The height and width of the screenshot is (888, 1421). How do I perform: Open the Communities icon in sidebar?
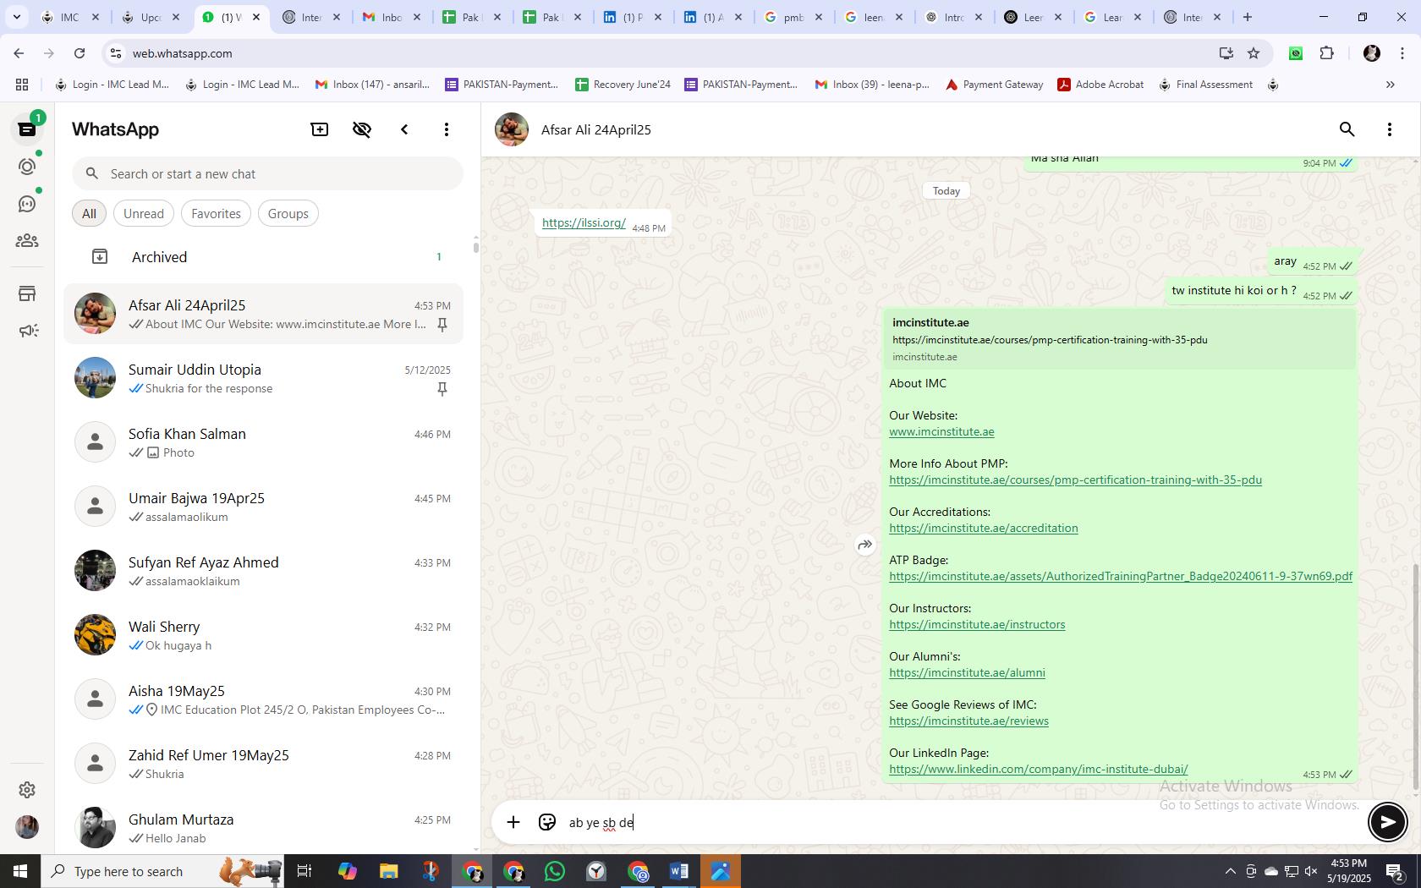click(x=27, y=241)
